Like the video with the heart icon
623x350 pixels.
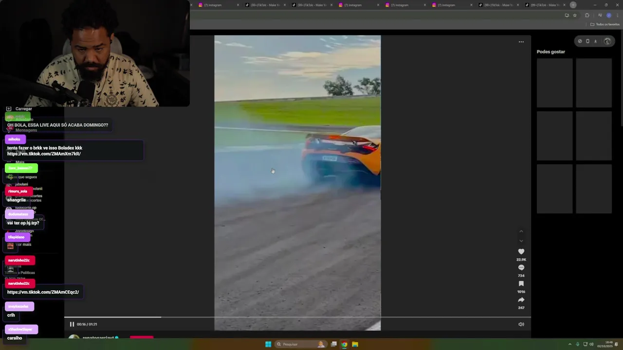point(521,251)
